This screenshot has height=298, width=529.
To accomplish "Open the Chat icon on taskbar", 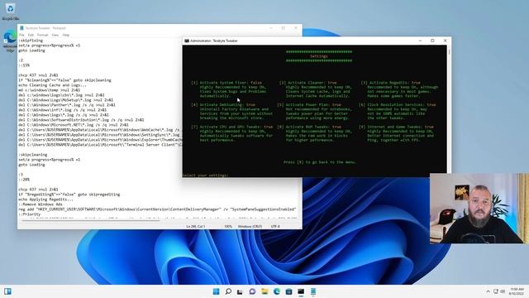I will (x=252, y=291).
